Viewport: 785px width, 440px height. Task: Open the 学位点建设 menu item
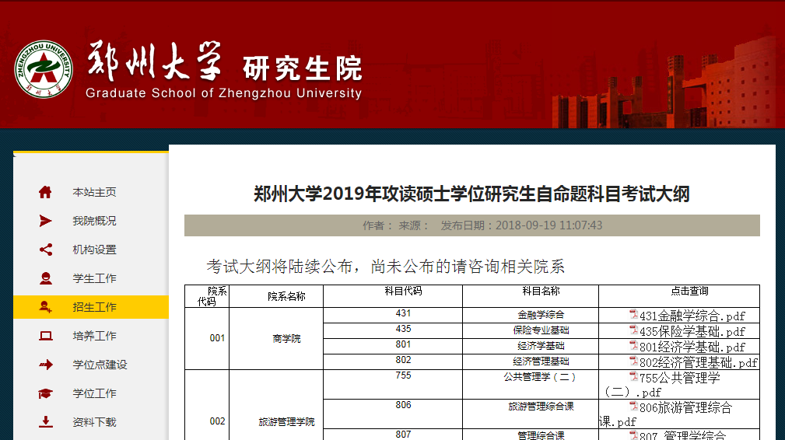point(100,365)
